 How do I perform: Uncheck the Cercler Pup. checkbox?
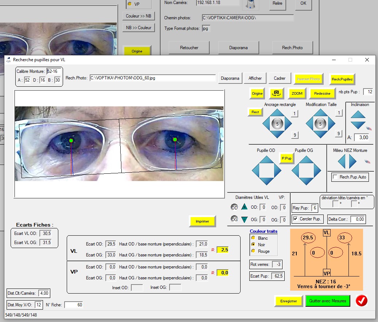point(296,219)
